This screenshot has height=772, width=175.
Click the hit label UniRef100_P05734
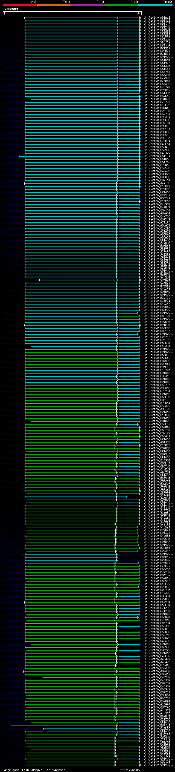tap(157, 623)
